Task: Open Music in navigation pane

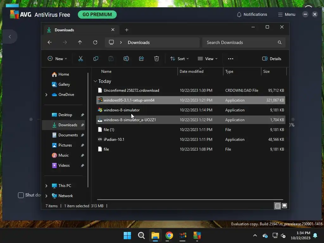Action: click(x=63, y=155)
